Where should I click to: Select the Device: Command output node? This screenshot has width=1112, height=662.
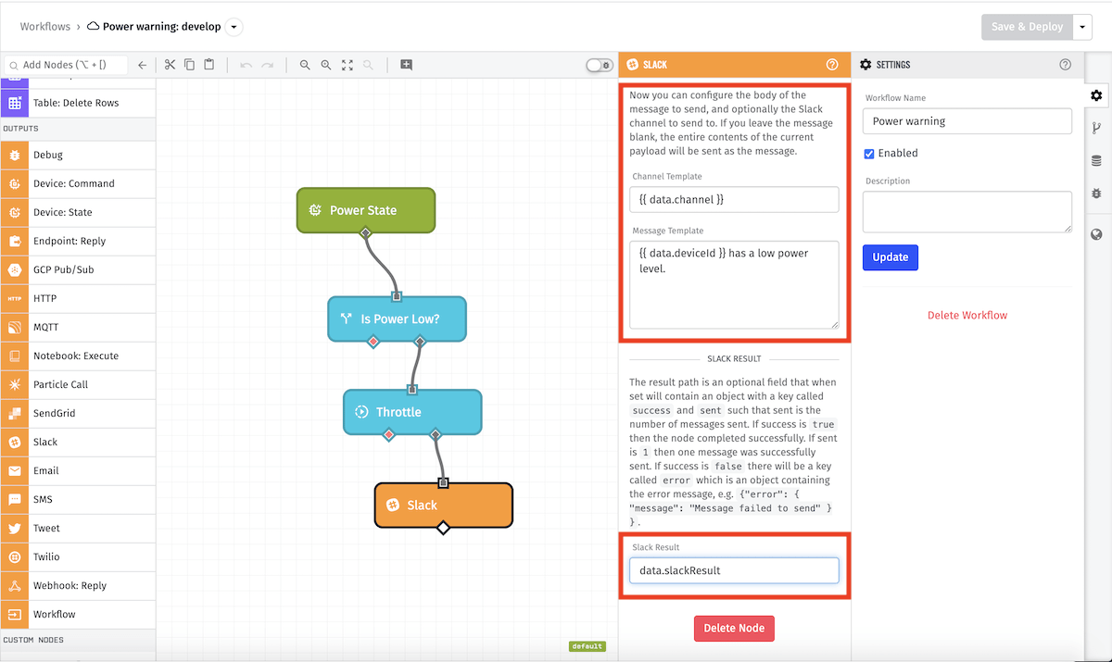(x=78, y=183)
